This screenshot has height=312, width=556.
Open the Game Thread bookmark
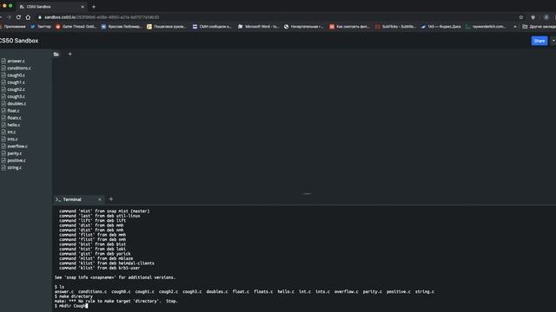[76, 27]
